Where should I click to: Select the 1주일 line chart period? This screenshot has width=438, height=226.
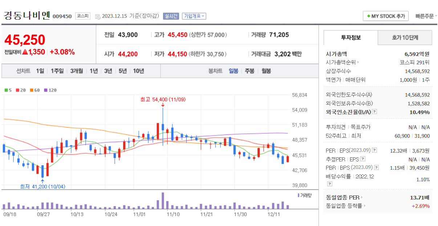pos(57,71)
